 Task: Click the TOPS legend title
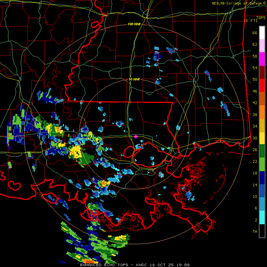(261, 18)
